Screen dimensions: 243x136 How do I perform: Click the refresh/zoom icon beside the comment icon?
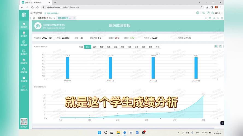[220, 46]
